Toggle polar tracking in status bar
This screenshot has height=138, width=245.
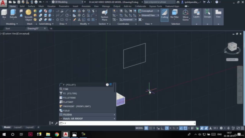[167, 128]
